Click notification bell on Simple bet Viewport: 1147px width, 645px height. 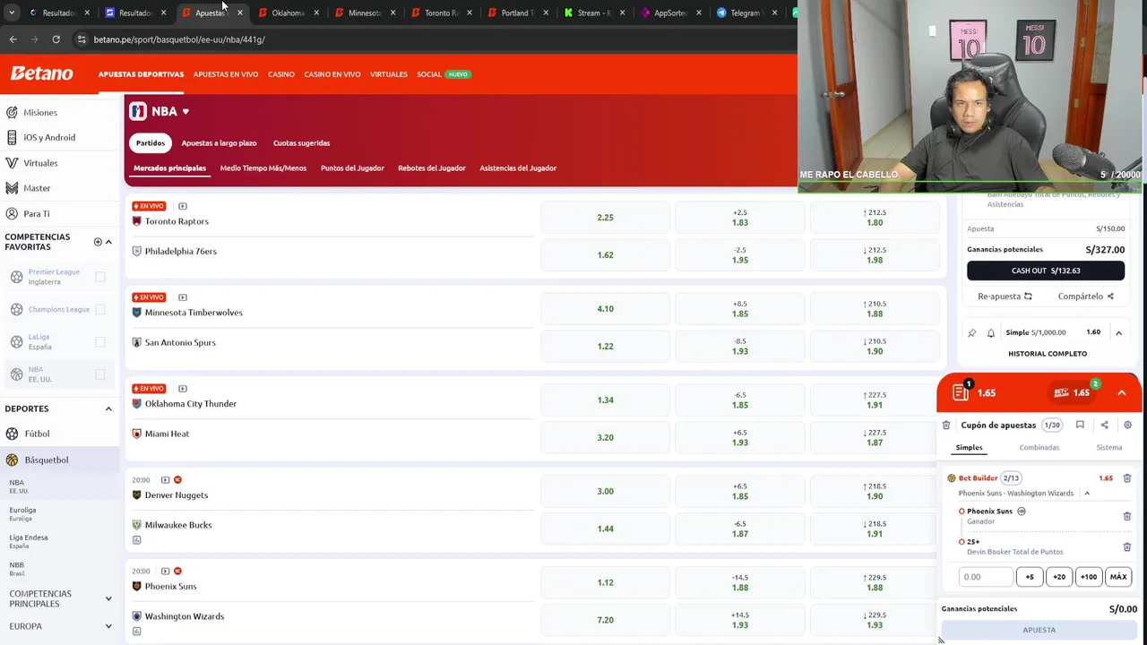991,333
